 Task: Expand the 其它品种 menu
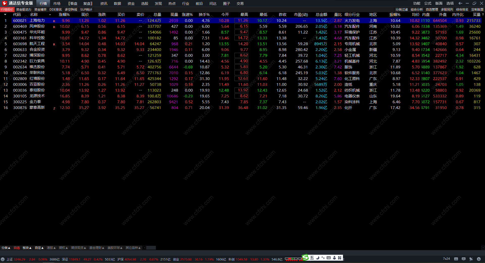point(133,248)
